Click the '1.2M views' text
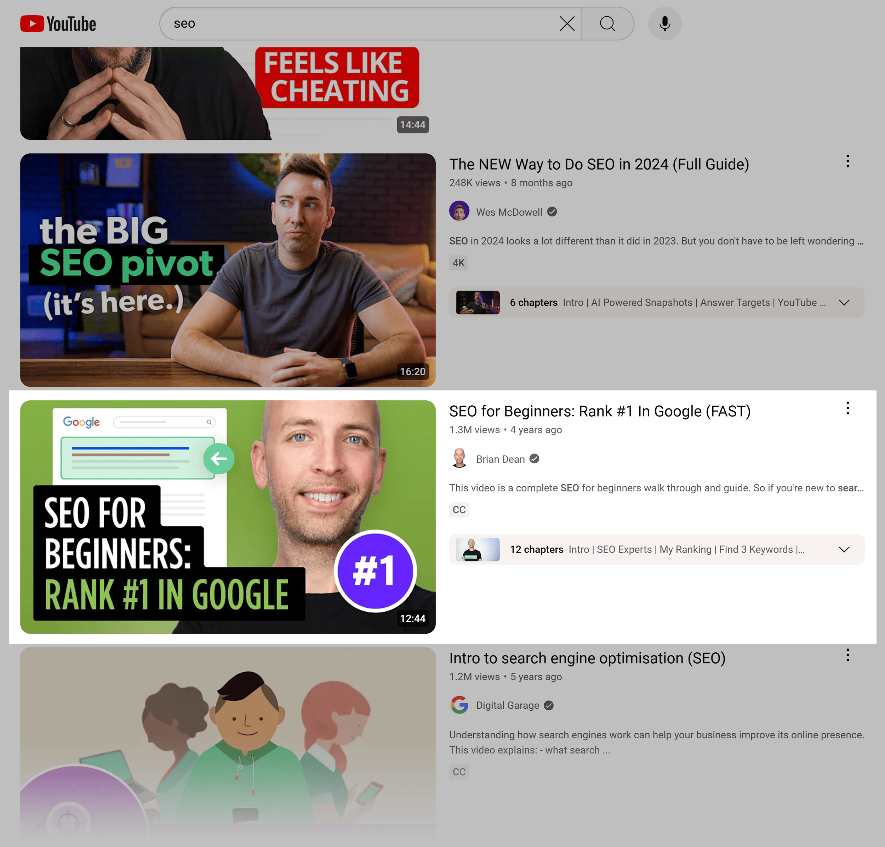 [474, 677]
